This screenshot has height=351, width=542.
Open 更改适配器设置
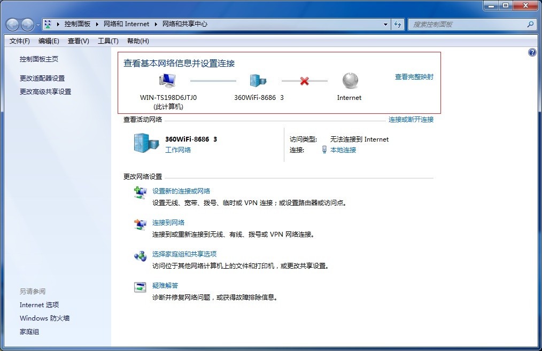[x=42, y=78]
